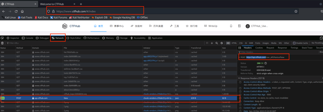Select the All request filter

(x=228, y=43)
